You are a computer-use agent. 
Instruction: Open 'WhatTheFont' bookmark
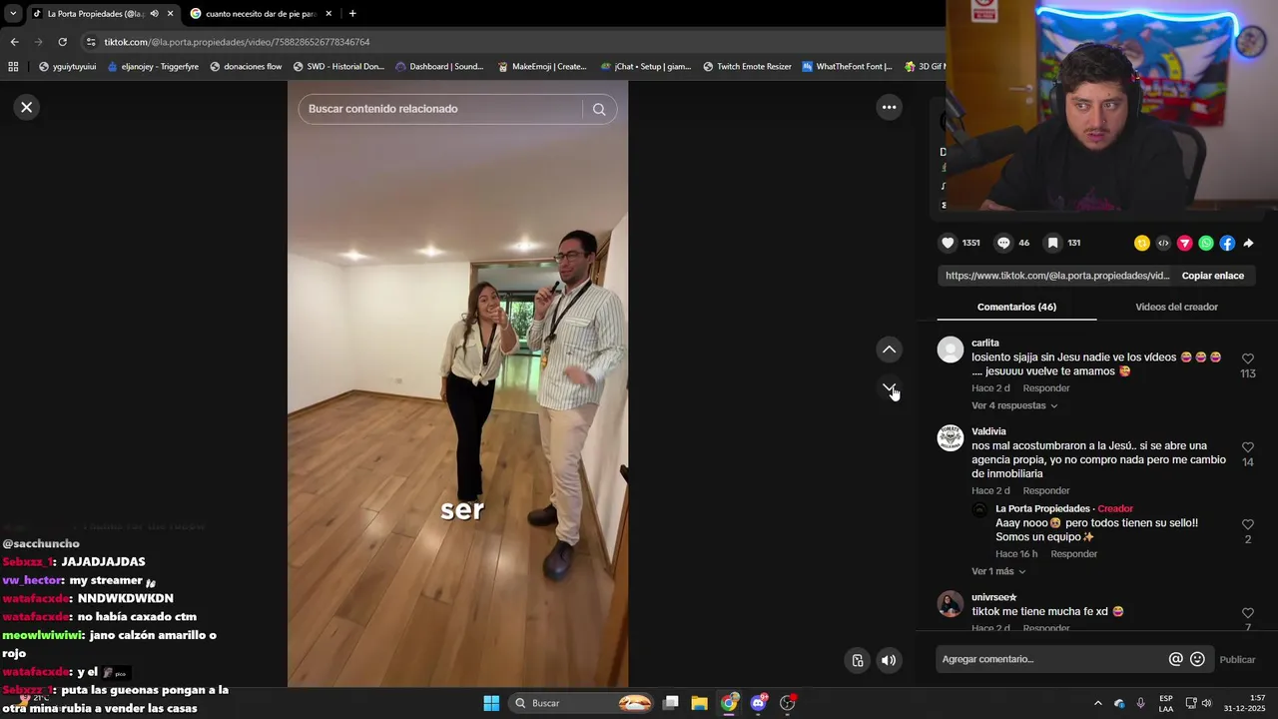coord(847,67)
